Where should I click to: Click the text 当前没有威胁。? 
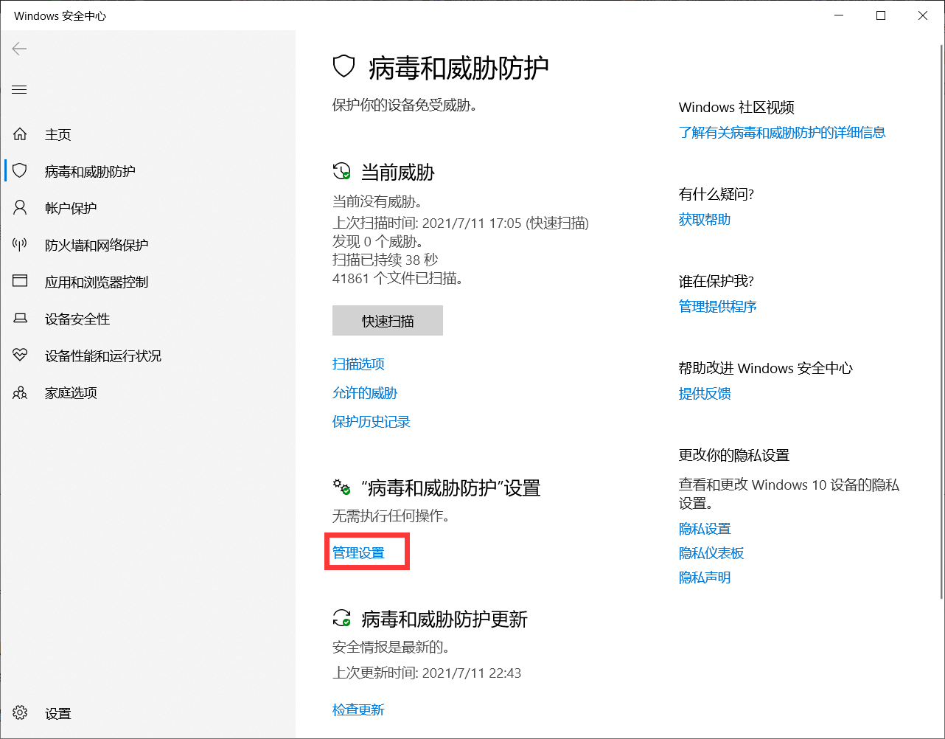click(377, 201)
